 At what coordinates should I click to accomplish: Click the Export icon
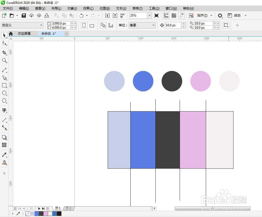[x=115, y=16]
